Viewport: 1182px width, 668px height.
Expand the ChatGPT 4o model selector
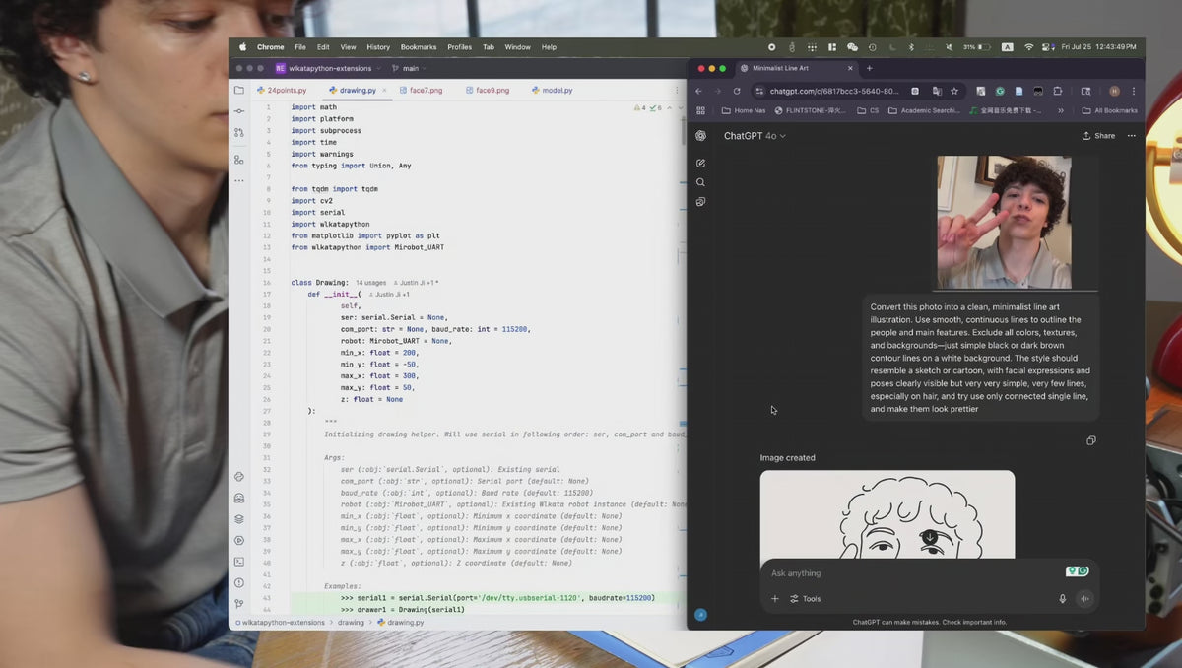point(755,136)
